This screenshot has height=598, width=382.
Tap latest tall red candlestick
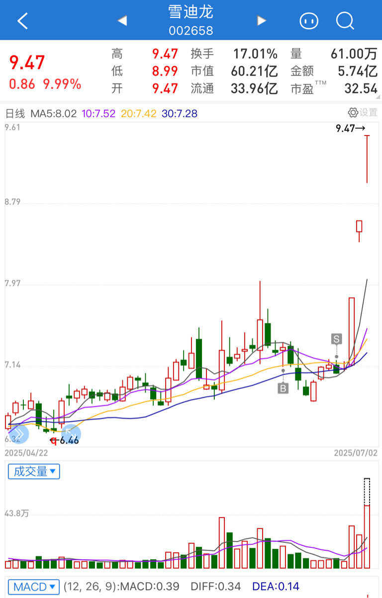point(367,159)
